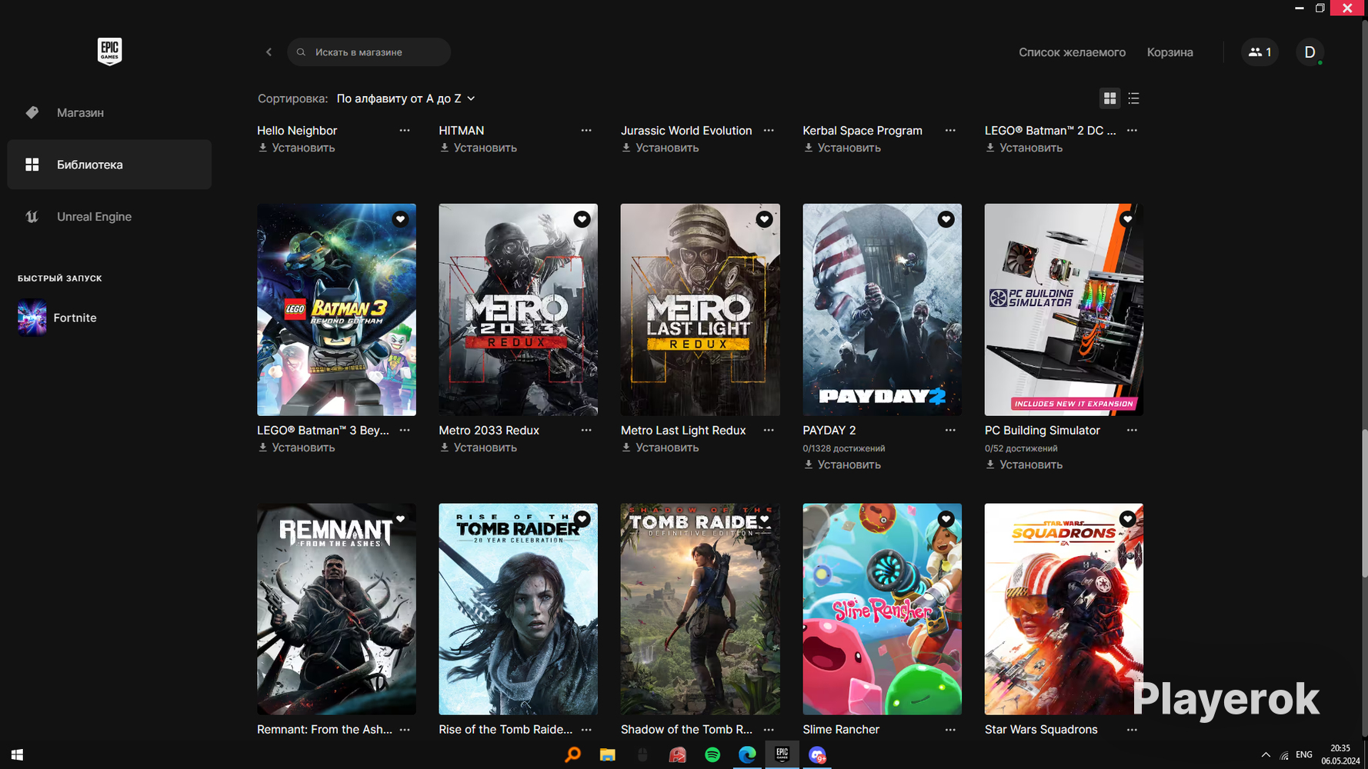Open the Metro 2033 Redux cover art
The image size is (1368, 769).
tap(518, 310)
